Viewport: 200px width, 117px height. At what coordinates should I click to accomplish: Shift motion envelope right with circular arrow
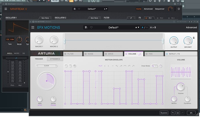[x=70, y=66]
